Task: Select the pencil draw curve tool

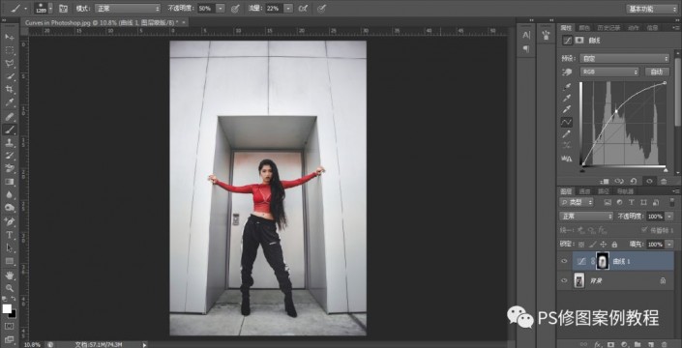Action: [x=567, y=134]
